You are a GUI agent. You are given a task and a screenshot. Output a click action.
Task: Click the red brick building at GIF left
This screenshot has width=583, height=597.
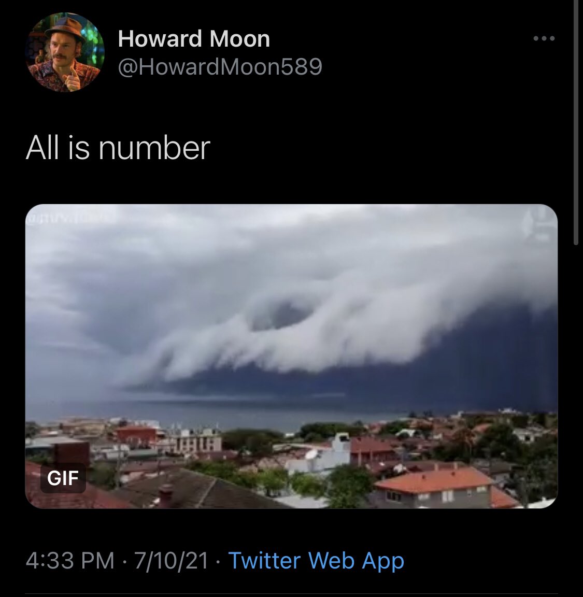point(136,436)
